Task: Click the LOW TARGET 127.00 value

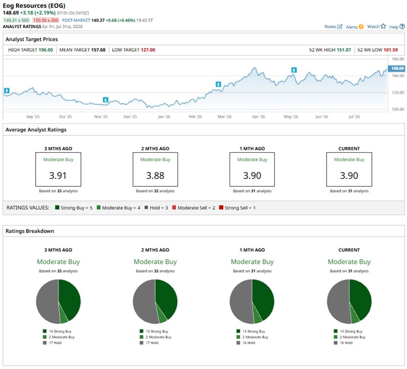Action: click(x=148, y=50)
